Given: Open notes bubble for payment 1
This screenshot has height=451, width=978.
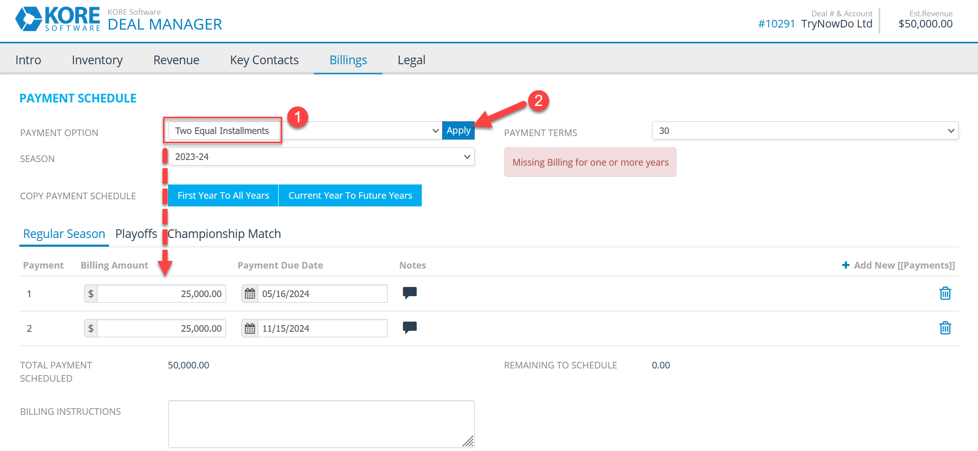Looking at the screenshot, I should [410, 293].
